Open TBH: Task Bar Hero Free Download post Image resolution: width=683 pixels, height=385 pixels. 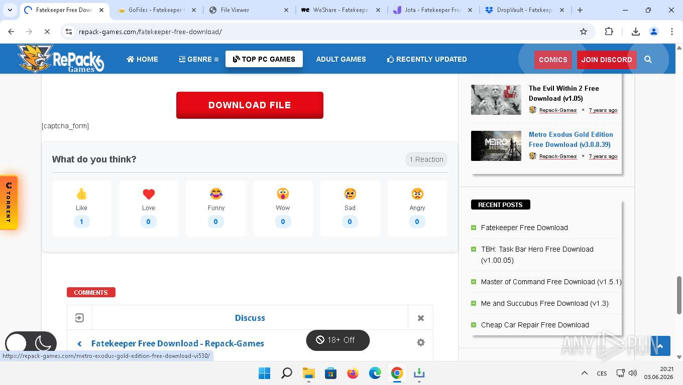click(537, 255)
